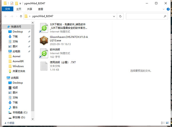This screenshot has height=127, width=172.
Task: Open 本地磁盘 (C:) drive
Action: click(x=20, y=112)
